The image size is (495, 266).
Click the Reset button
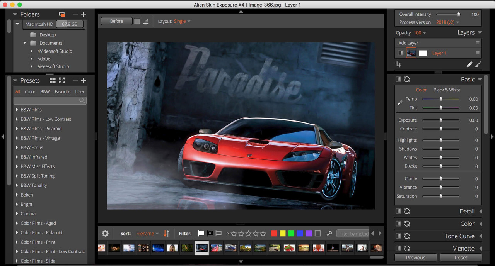pyautogui.click(x=461, y=258)
